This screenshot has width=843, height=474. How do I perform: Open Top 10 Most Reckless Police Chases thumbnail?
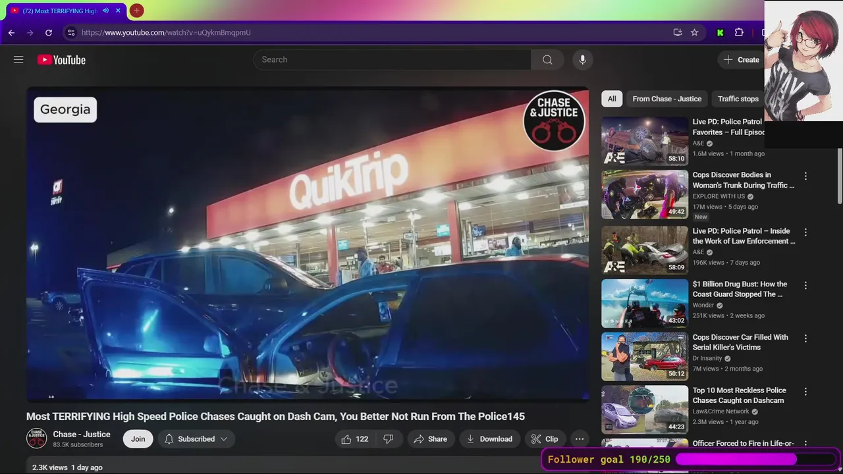point(645,409)
